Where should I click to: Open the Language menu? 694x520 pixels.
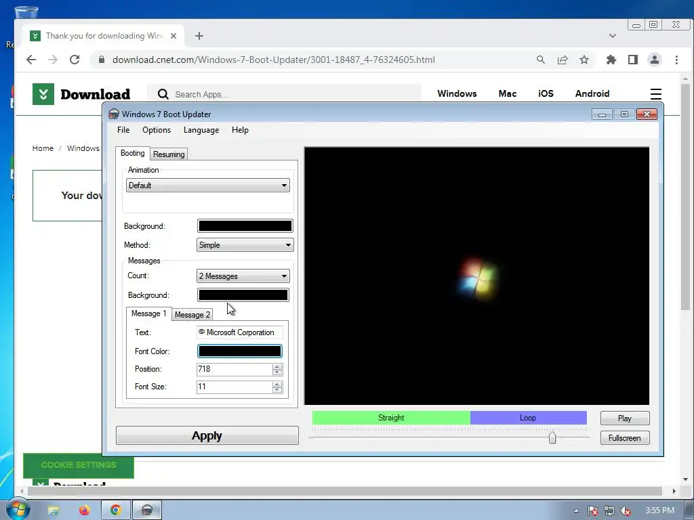pyautogui.click(x=201, y=130)
